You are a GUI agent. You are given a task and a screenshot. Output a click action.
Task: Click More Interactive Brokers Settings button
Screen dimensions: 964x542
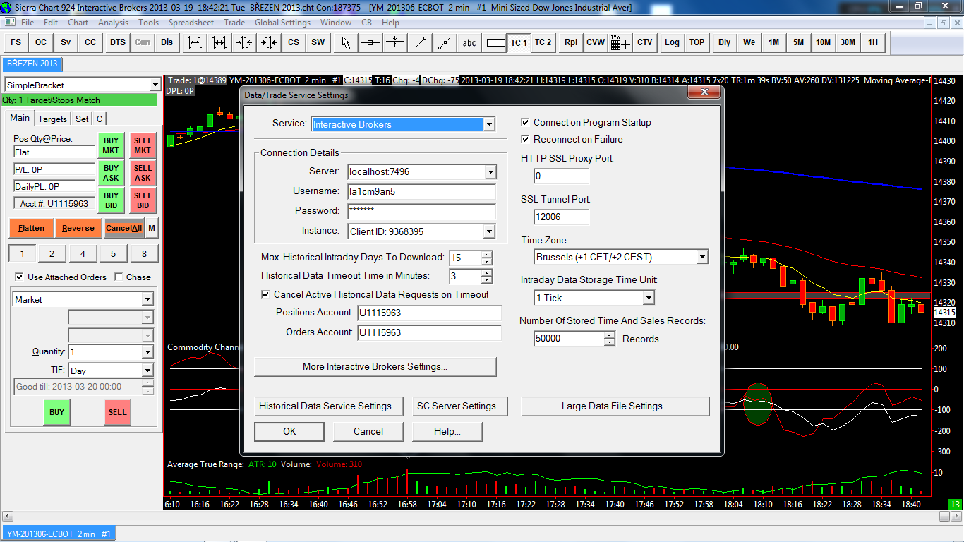(375, 366)
